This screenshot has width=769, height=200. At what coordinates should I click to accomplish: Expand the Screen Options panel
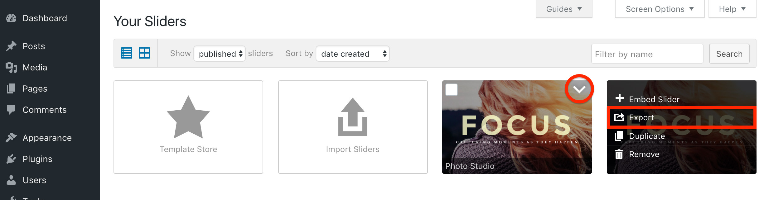point(660,9)
